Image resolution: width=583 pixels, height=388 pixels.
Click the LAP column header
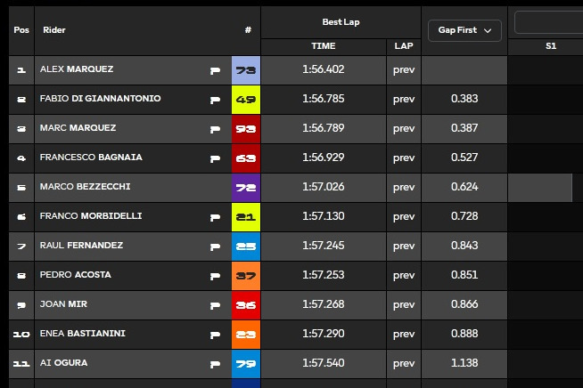(404, 45)
